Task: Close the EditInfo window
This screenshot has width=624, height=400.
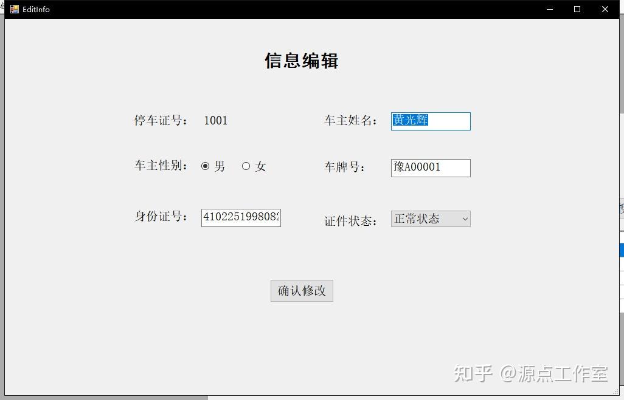Action: point(605,9)
